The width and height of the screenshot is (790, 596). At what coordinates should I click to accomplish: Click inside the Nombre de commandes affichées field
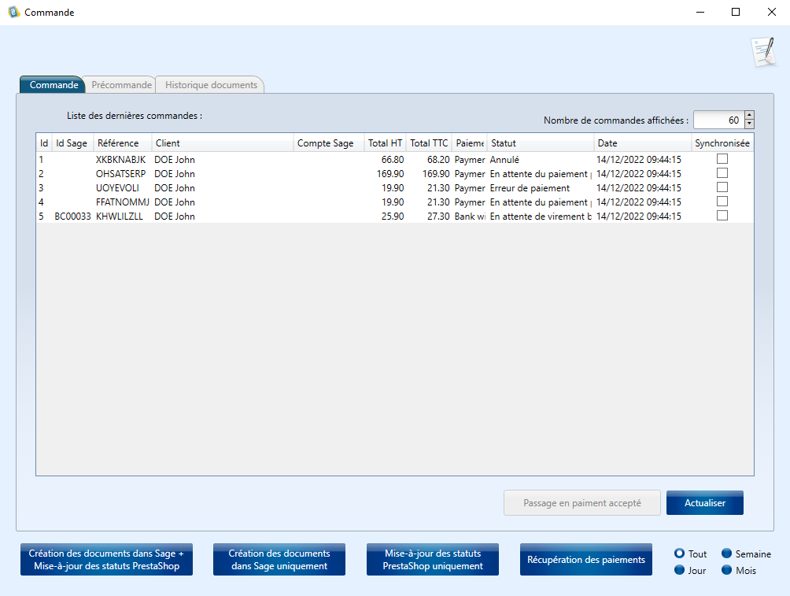(x=719, y=120)
